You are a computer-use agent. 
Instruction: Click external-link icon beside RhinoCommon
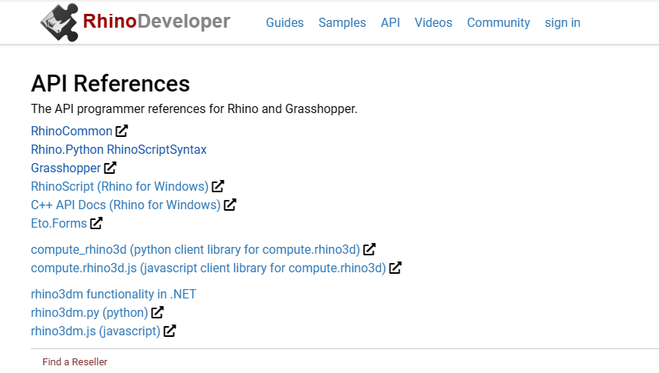tap(122, 131)
